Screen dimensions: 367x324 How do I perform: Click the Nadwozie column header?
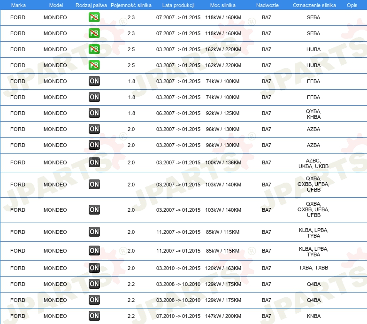(268, 5)
